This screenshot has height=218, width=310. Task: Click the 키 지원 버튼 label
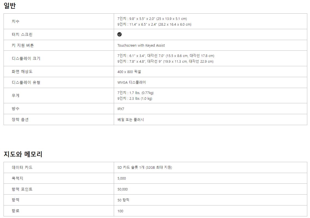click(23, 45)
